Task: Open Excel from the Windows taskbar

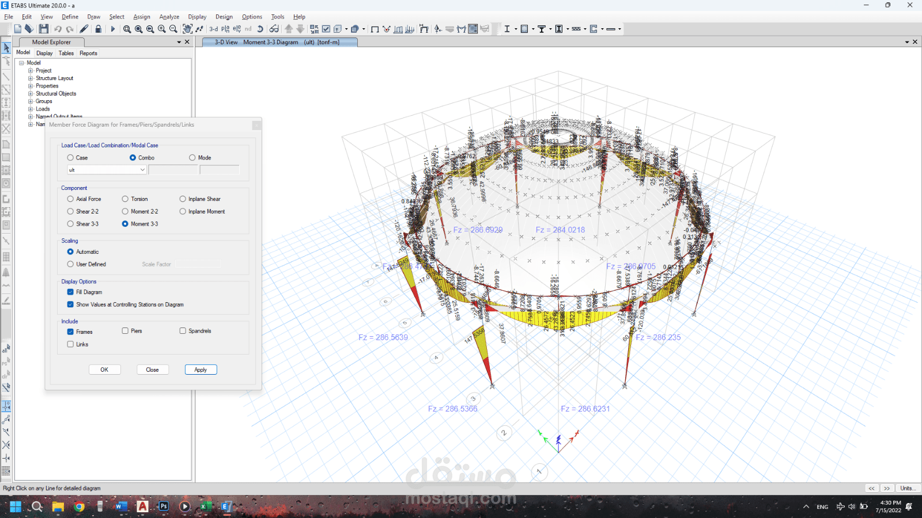Action: 206,506
